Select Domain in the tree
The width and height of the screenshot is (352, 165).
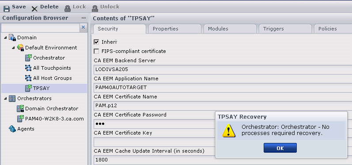point(26,37)
